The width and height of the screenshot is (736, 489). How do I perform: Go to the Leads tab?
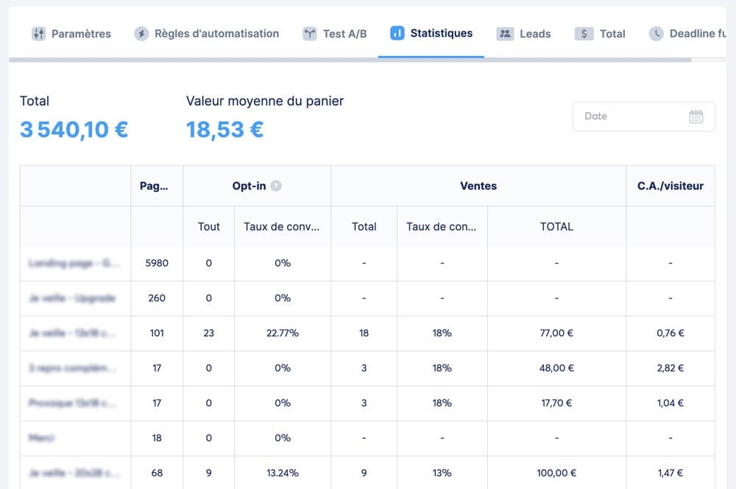pyautogui.click(x=534, y=34)
